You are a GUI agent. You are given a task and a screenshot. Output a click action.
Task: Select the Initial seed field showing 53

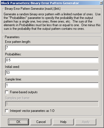52,73
